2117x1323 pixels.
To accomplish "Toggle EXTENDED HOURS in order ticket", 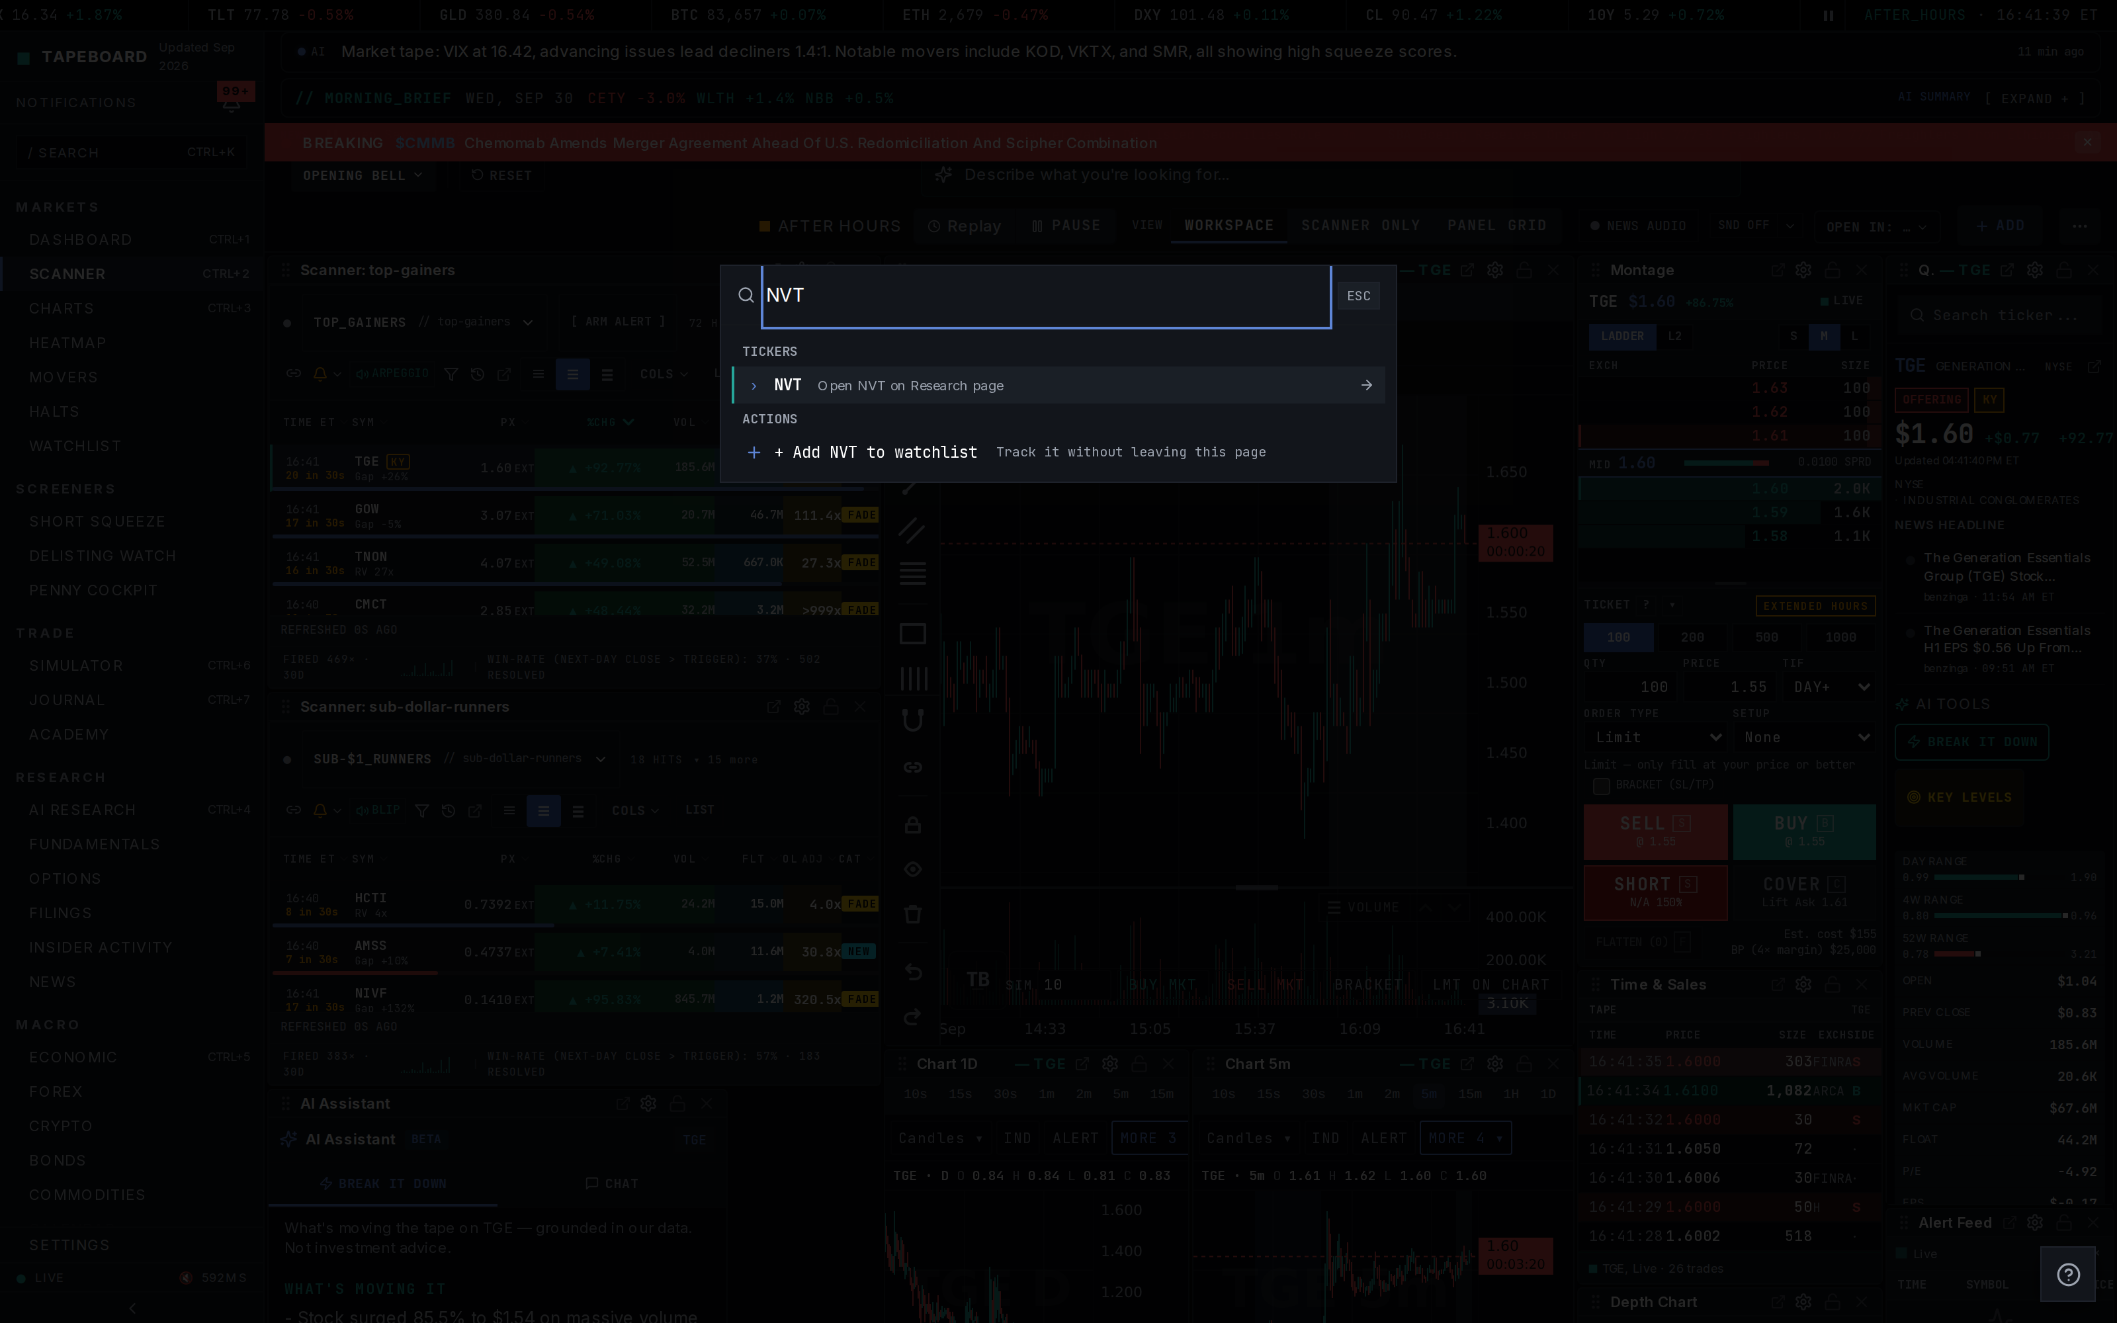I will click(x=1815, y=605).
